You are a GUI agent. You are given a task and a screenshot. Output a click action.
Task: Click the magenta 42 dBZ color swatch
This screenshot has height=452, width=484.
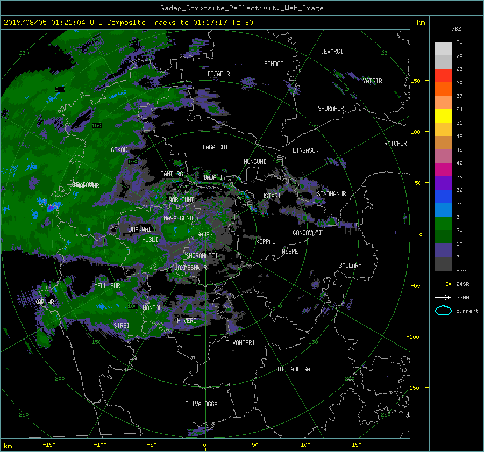pos(443,170)
